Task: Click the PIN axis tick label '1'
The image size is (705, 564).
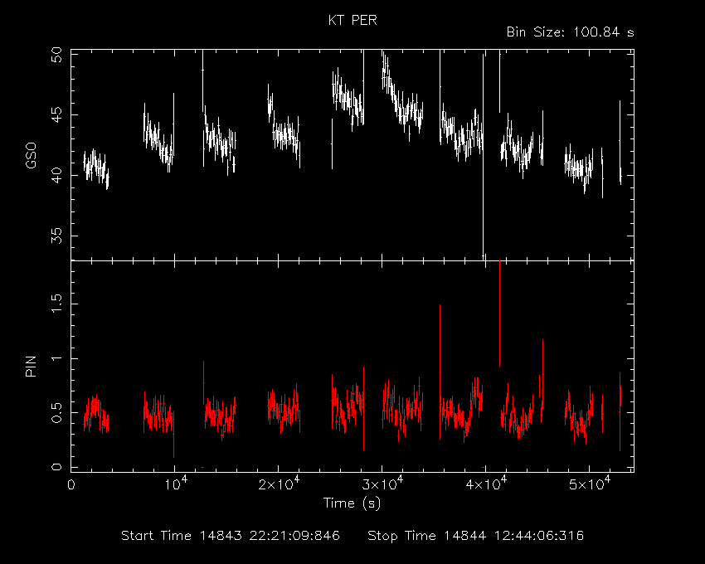Action: 56,358
